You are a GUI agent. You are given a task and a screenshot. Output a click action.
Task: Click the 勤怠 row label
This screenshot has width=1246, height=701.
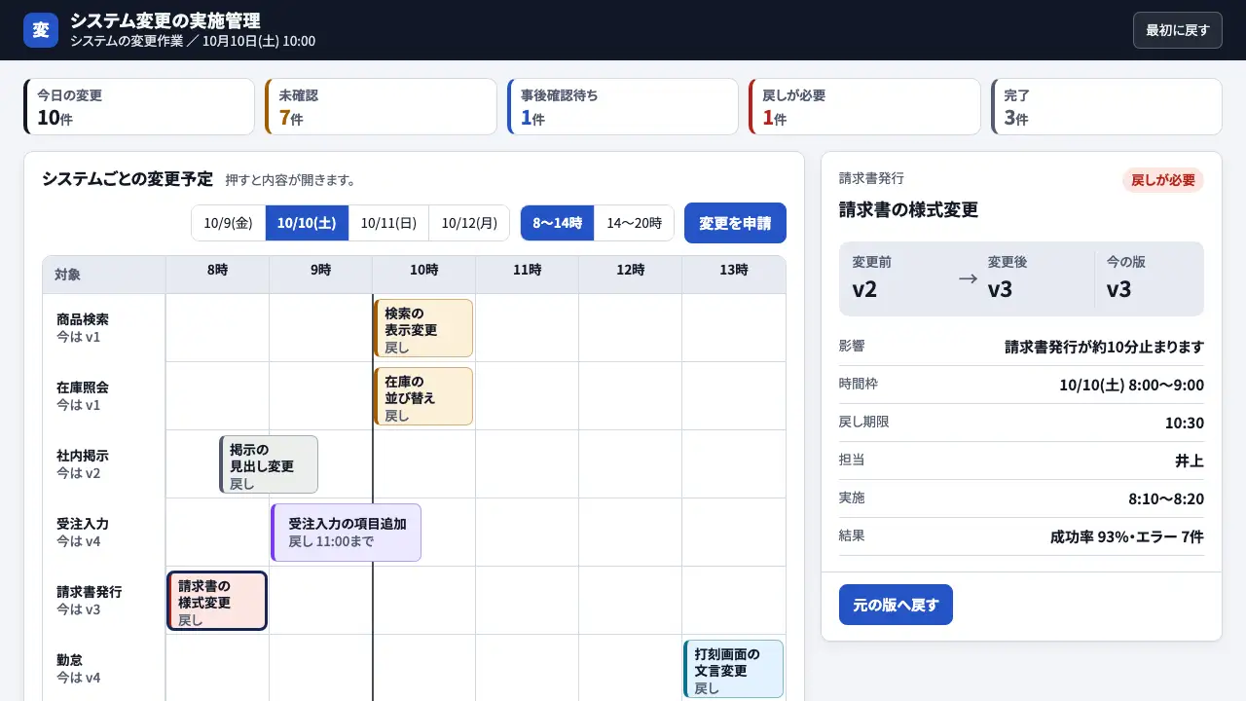[x=70, y=660]
